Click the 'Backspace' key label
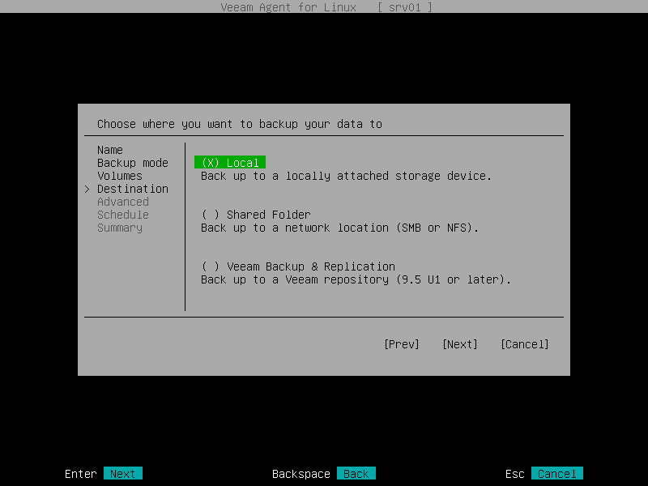Image resolution: width=648 pixels, height=486 pixels. coord(301,474)
